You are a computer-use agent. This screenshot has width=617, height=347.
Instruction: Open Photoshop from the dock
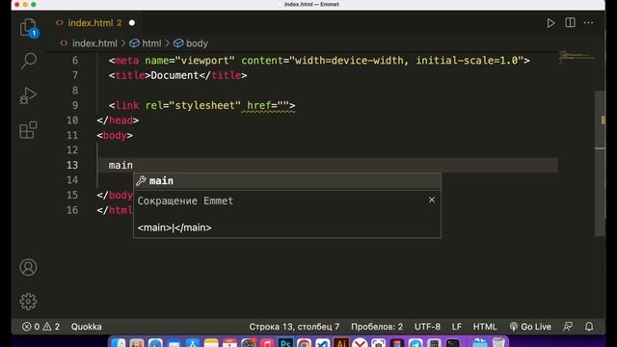285,343
